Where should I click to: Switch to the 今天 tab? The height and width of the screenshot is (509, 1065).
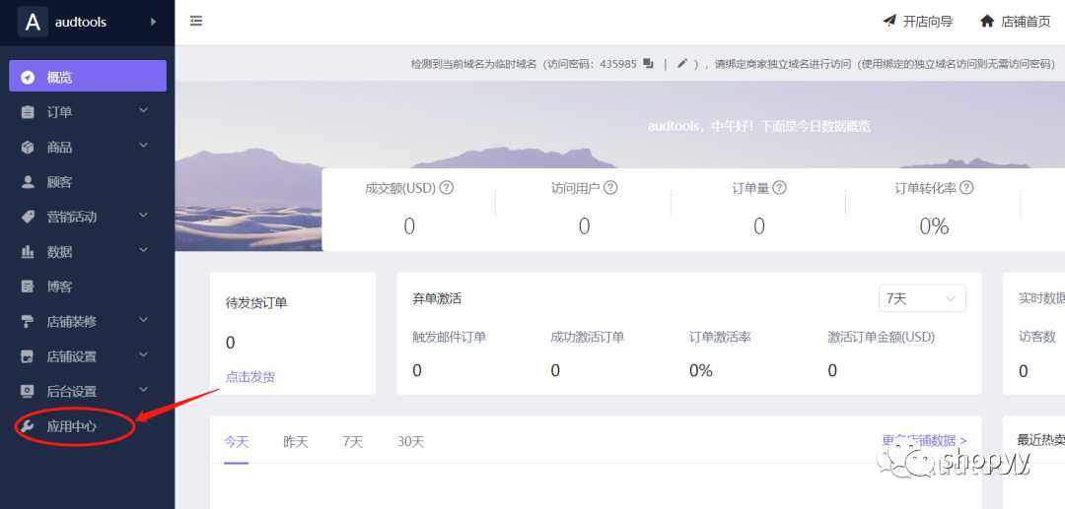pos(237,442)
